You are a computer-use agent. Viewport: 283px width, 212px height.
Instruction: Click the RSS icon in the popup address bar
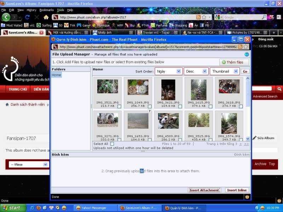click(240, 47)
